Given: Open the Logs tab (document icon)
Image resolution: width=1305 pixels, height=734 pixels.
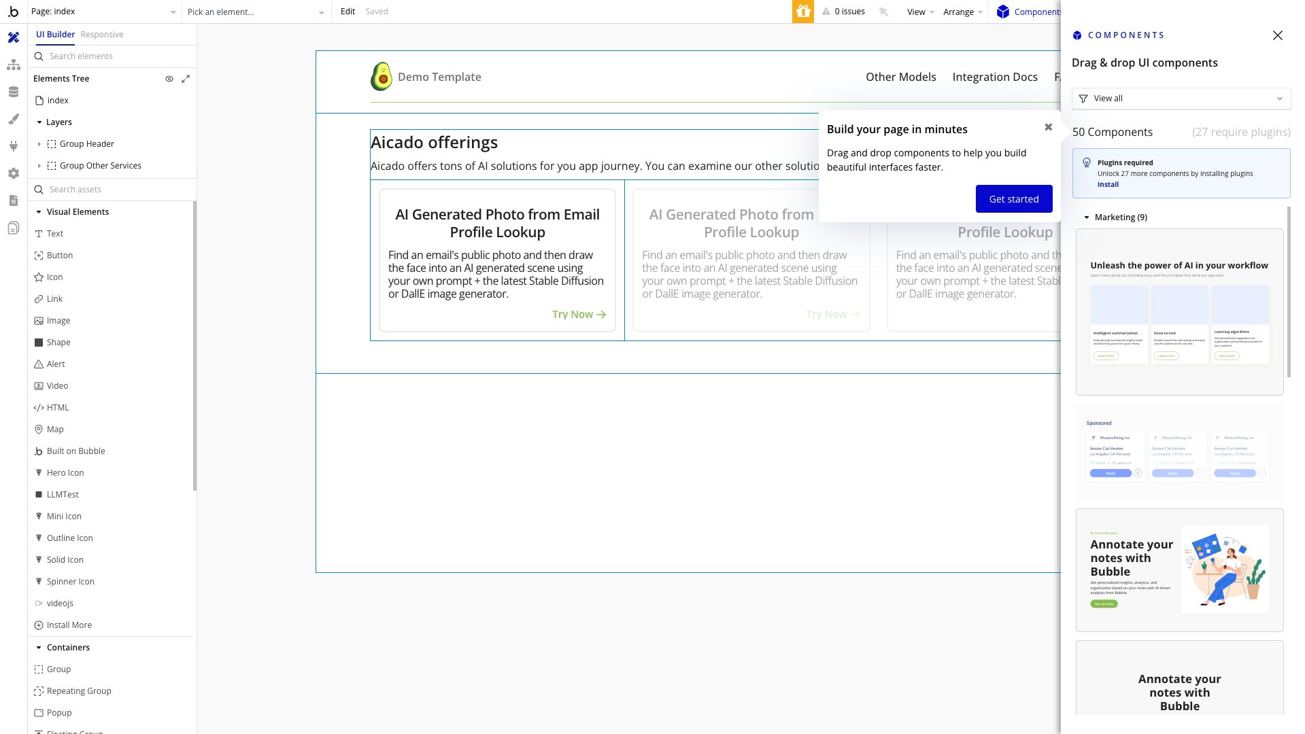Looking at the screenshot, I should [x=14, y=200].
